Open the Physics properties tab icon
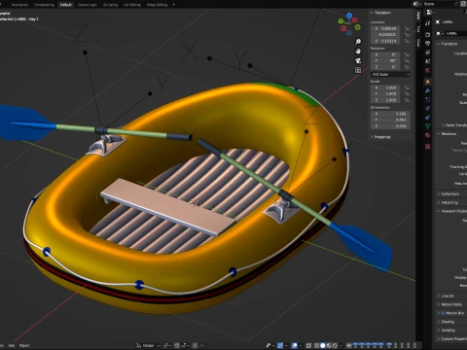The image size is (467, 350). [x=427, y=108]
